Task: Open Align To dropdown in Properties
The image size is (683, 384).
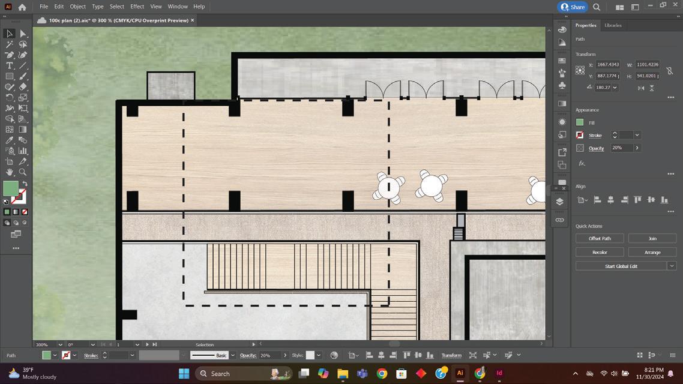Action: coord(582,200)
